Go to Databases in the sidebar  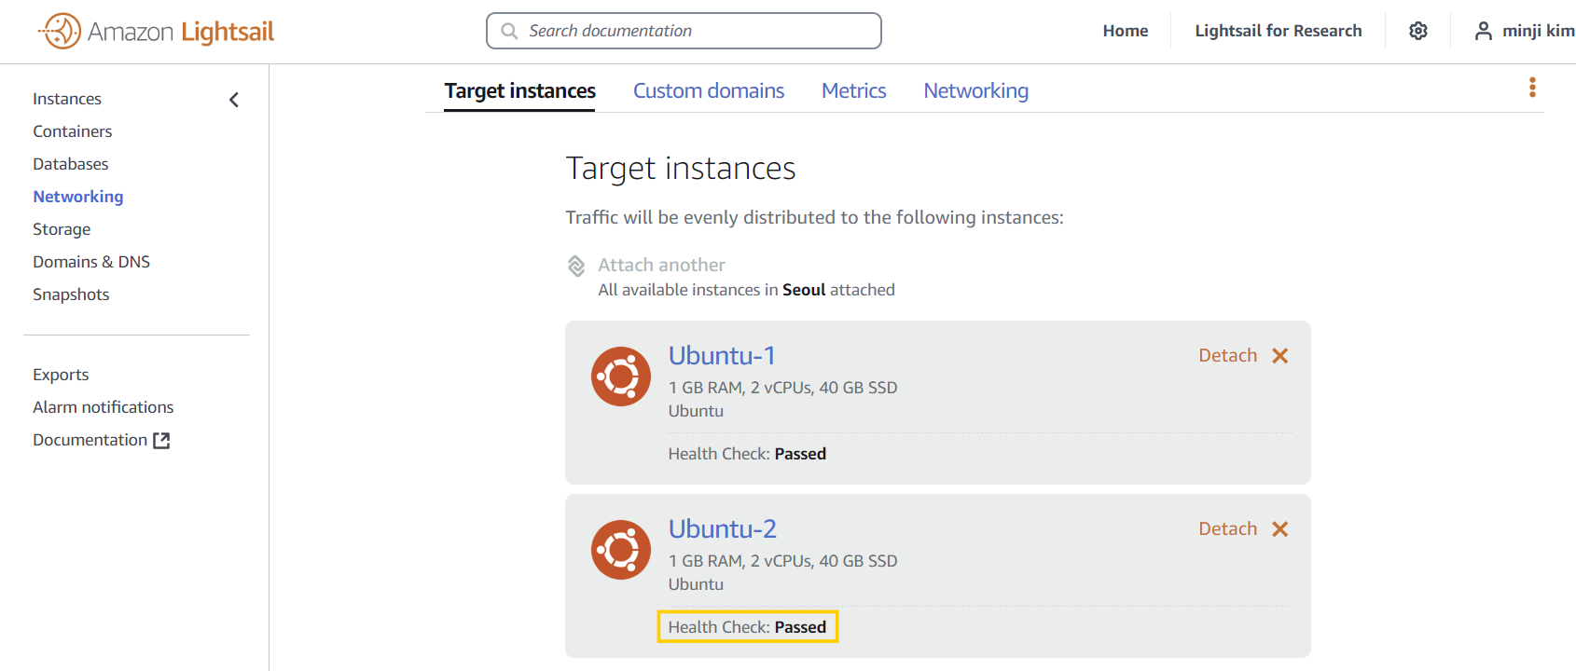(71, 164)
